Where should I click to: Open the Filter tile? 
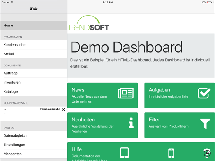(180, 125)
